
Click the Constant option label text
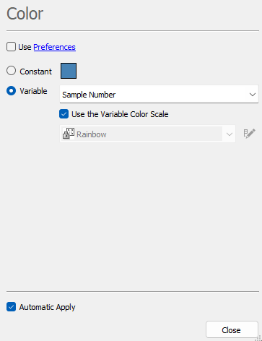(35, 72)
